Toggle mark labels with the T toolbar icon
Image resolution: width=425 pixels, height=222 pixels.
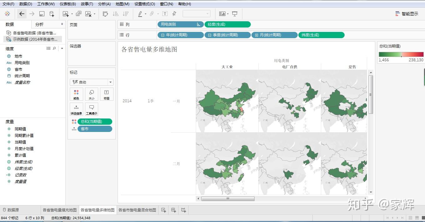click(x=165, y=14)
